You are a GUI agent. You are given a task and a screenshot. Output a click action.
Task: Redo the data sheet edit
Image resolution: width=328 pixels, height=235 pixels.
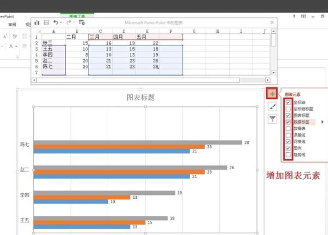tap(68, 22)
